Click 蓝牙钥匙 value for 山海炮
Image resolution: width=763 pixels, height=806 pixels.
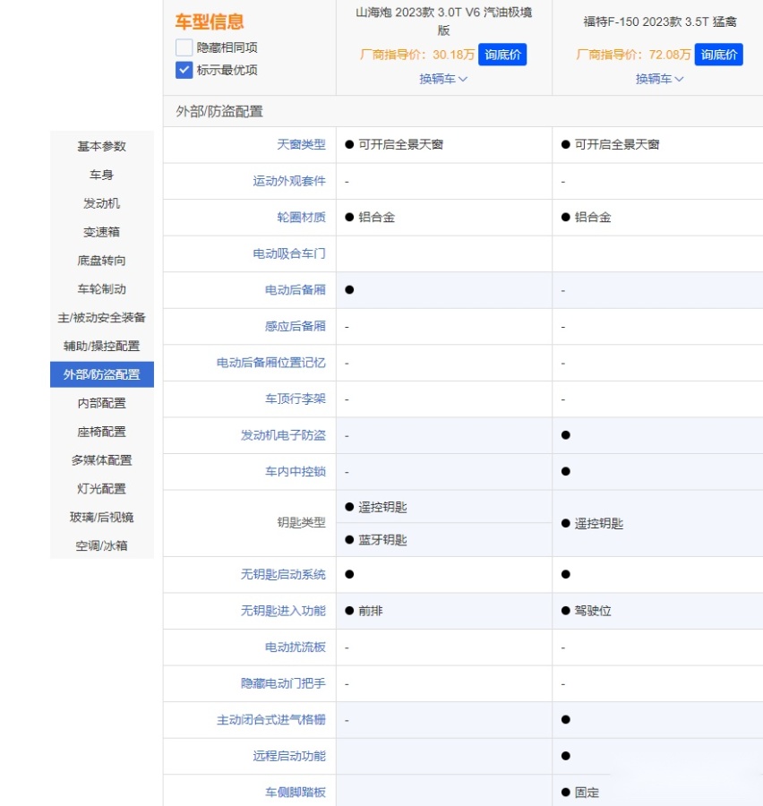[x=382, y=540]
